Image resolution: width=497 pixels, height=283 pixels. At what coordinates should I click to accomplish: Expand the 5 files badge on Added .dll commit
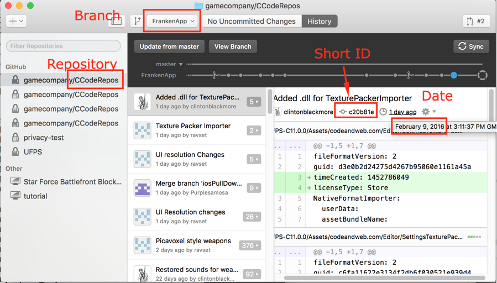(254, 102)
